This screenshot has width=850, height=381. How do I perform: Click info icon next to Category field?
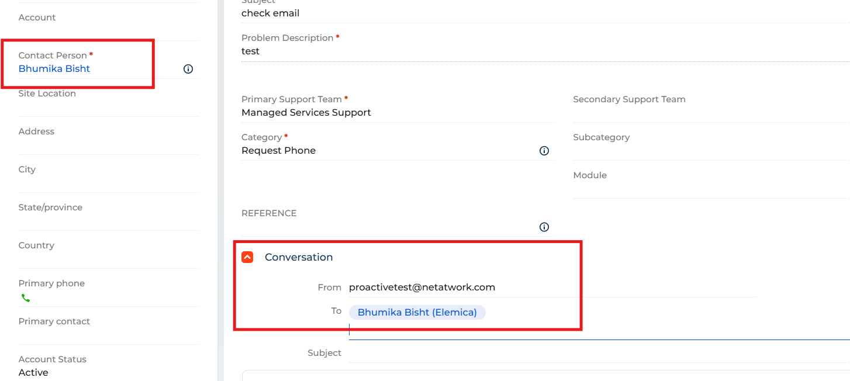(x=544, y=151)
